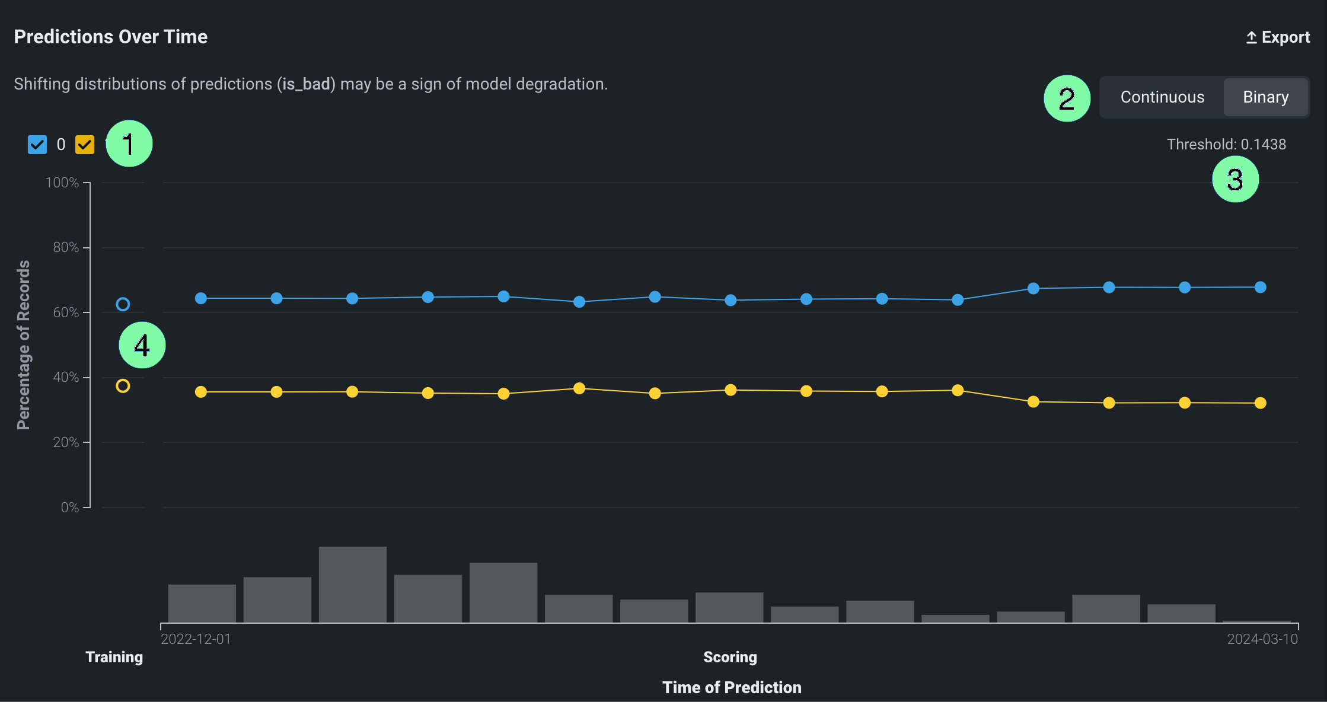Click the Scoring axis label
Viewport: 1327px width, 702px height.
[730, 657]
